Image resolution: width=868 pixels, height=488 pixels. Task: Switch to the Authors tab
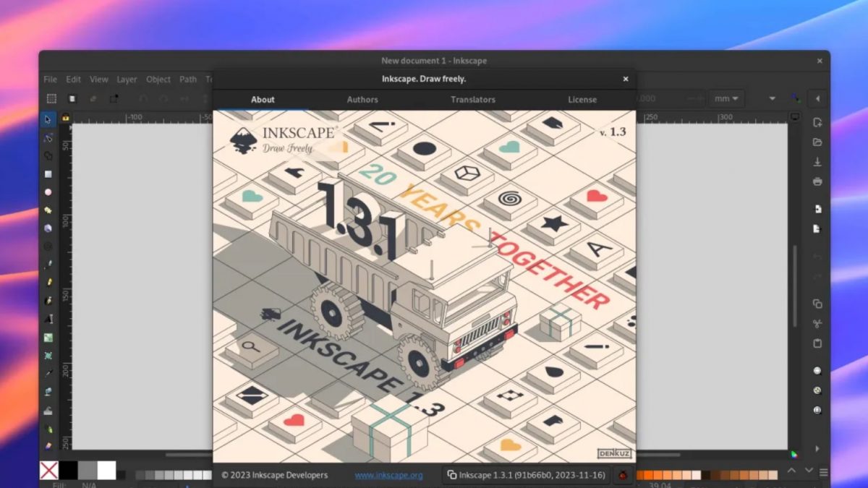[362, 100]
